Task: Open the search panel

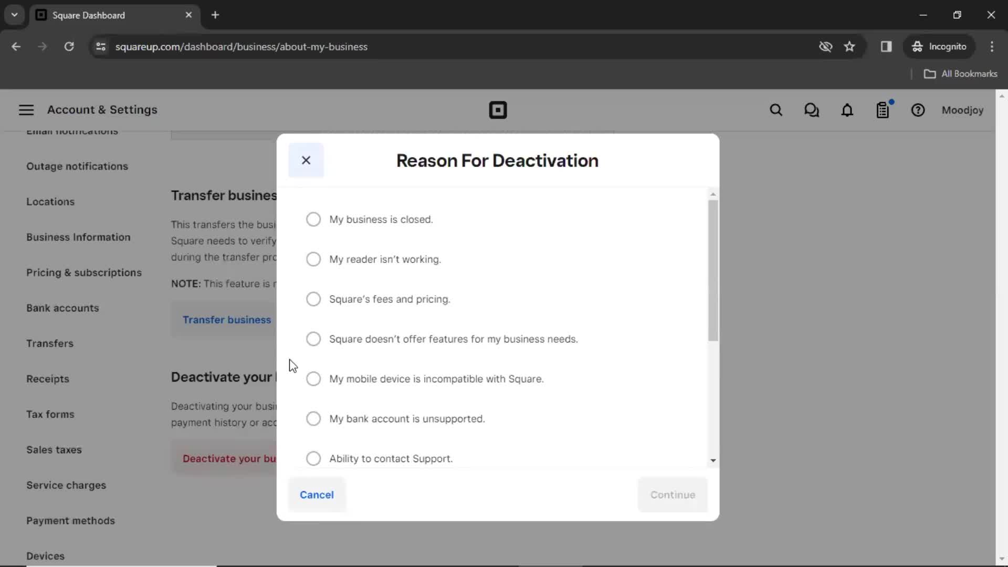Action: [776, 110]
